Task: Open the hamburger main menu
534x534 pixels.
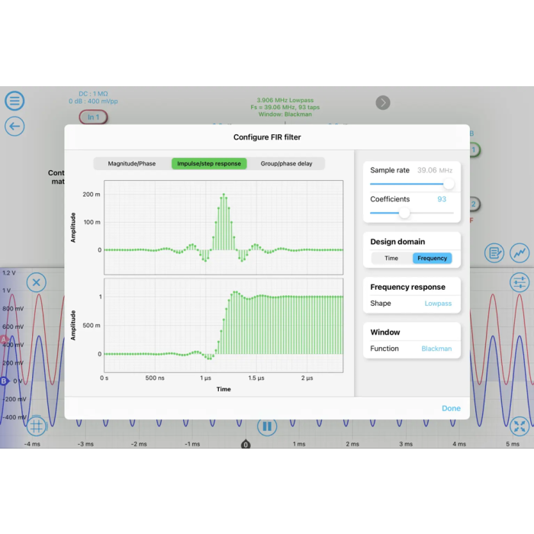Action: click(14, 101)
